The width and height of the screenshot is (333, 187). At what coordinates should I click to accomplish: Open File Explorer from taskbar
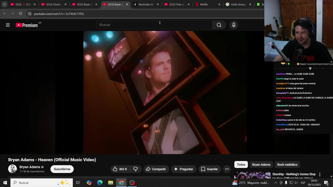click(x=111, y=183)
